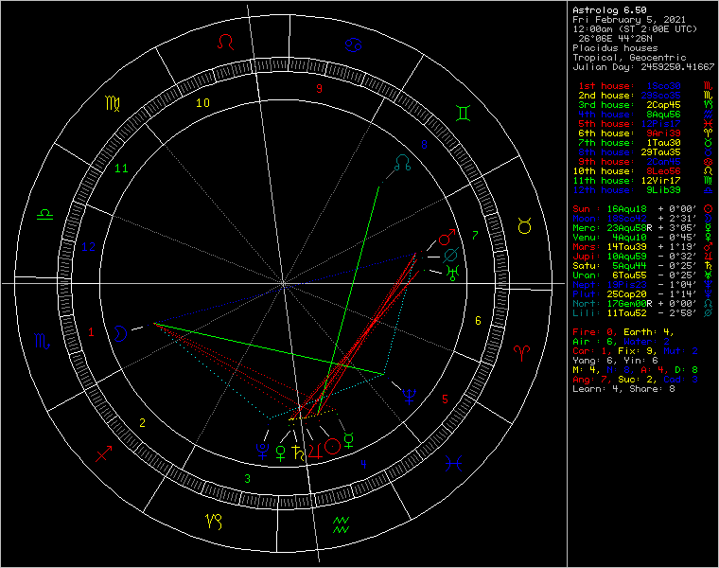Select the yellow Taurus glyph on the outer ring
Image resolution: width=719 pixels, height=568 pixels.
coord(524,225)
